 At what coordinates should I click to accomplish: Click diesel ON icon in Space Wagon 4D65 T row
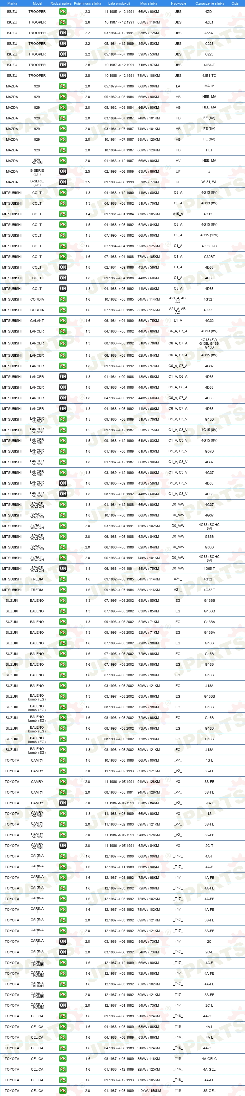(63, 569)
